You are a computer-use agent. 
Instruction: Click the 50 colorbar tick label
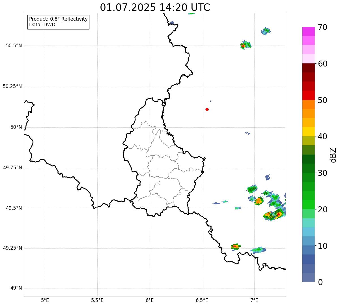coord(322,100)
